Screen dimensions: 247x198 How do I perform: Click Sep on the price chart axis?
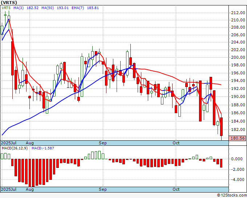pos(103,143)
